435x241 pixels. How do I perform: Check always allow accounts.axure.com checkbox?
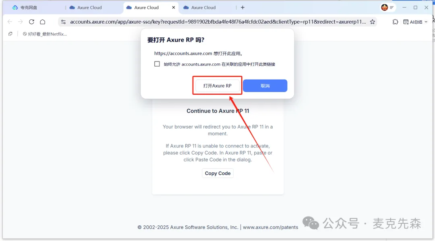pos(157,64)
